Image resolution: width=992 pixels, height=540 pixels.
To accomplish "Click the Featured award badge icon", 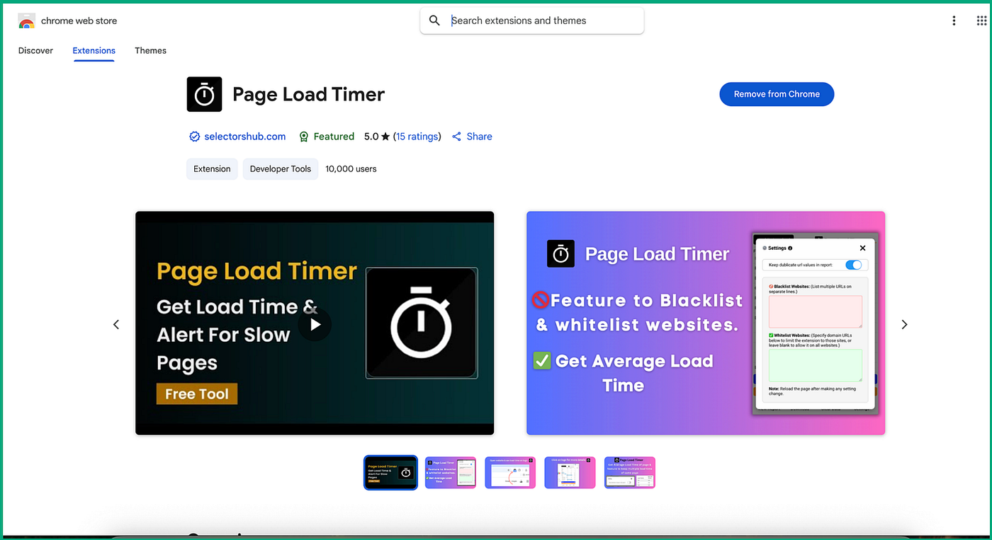I will tap(304, 137).
